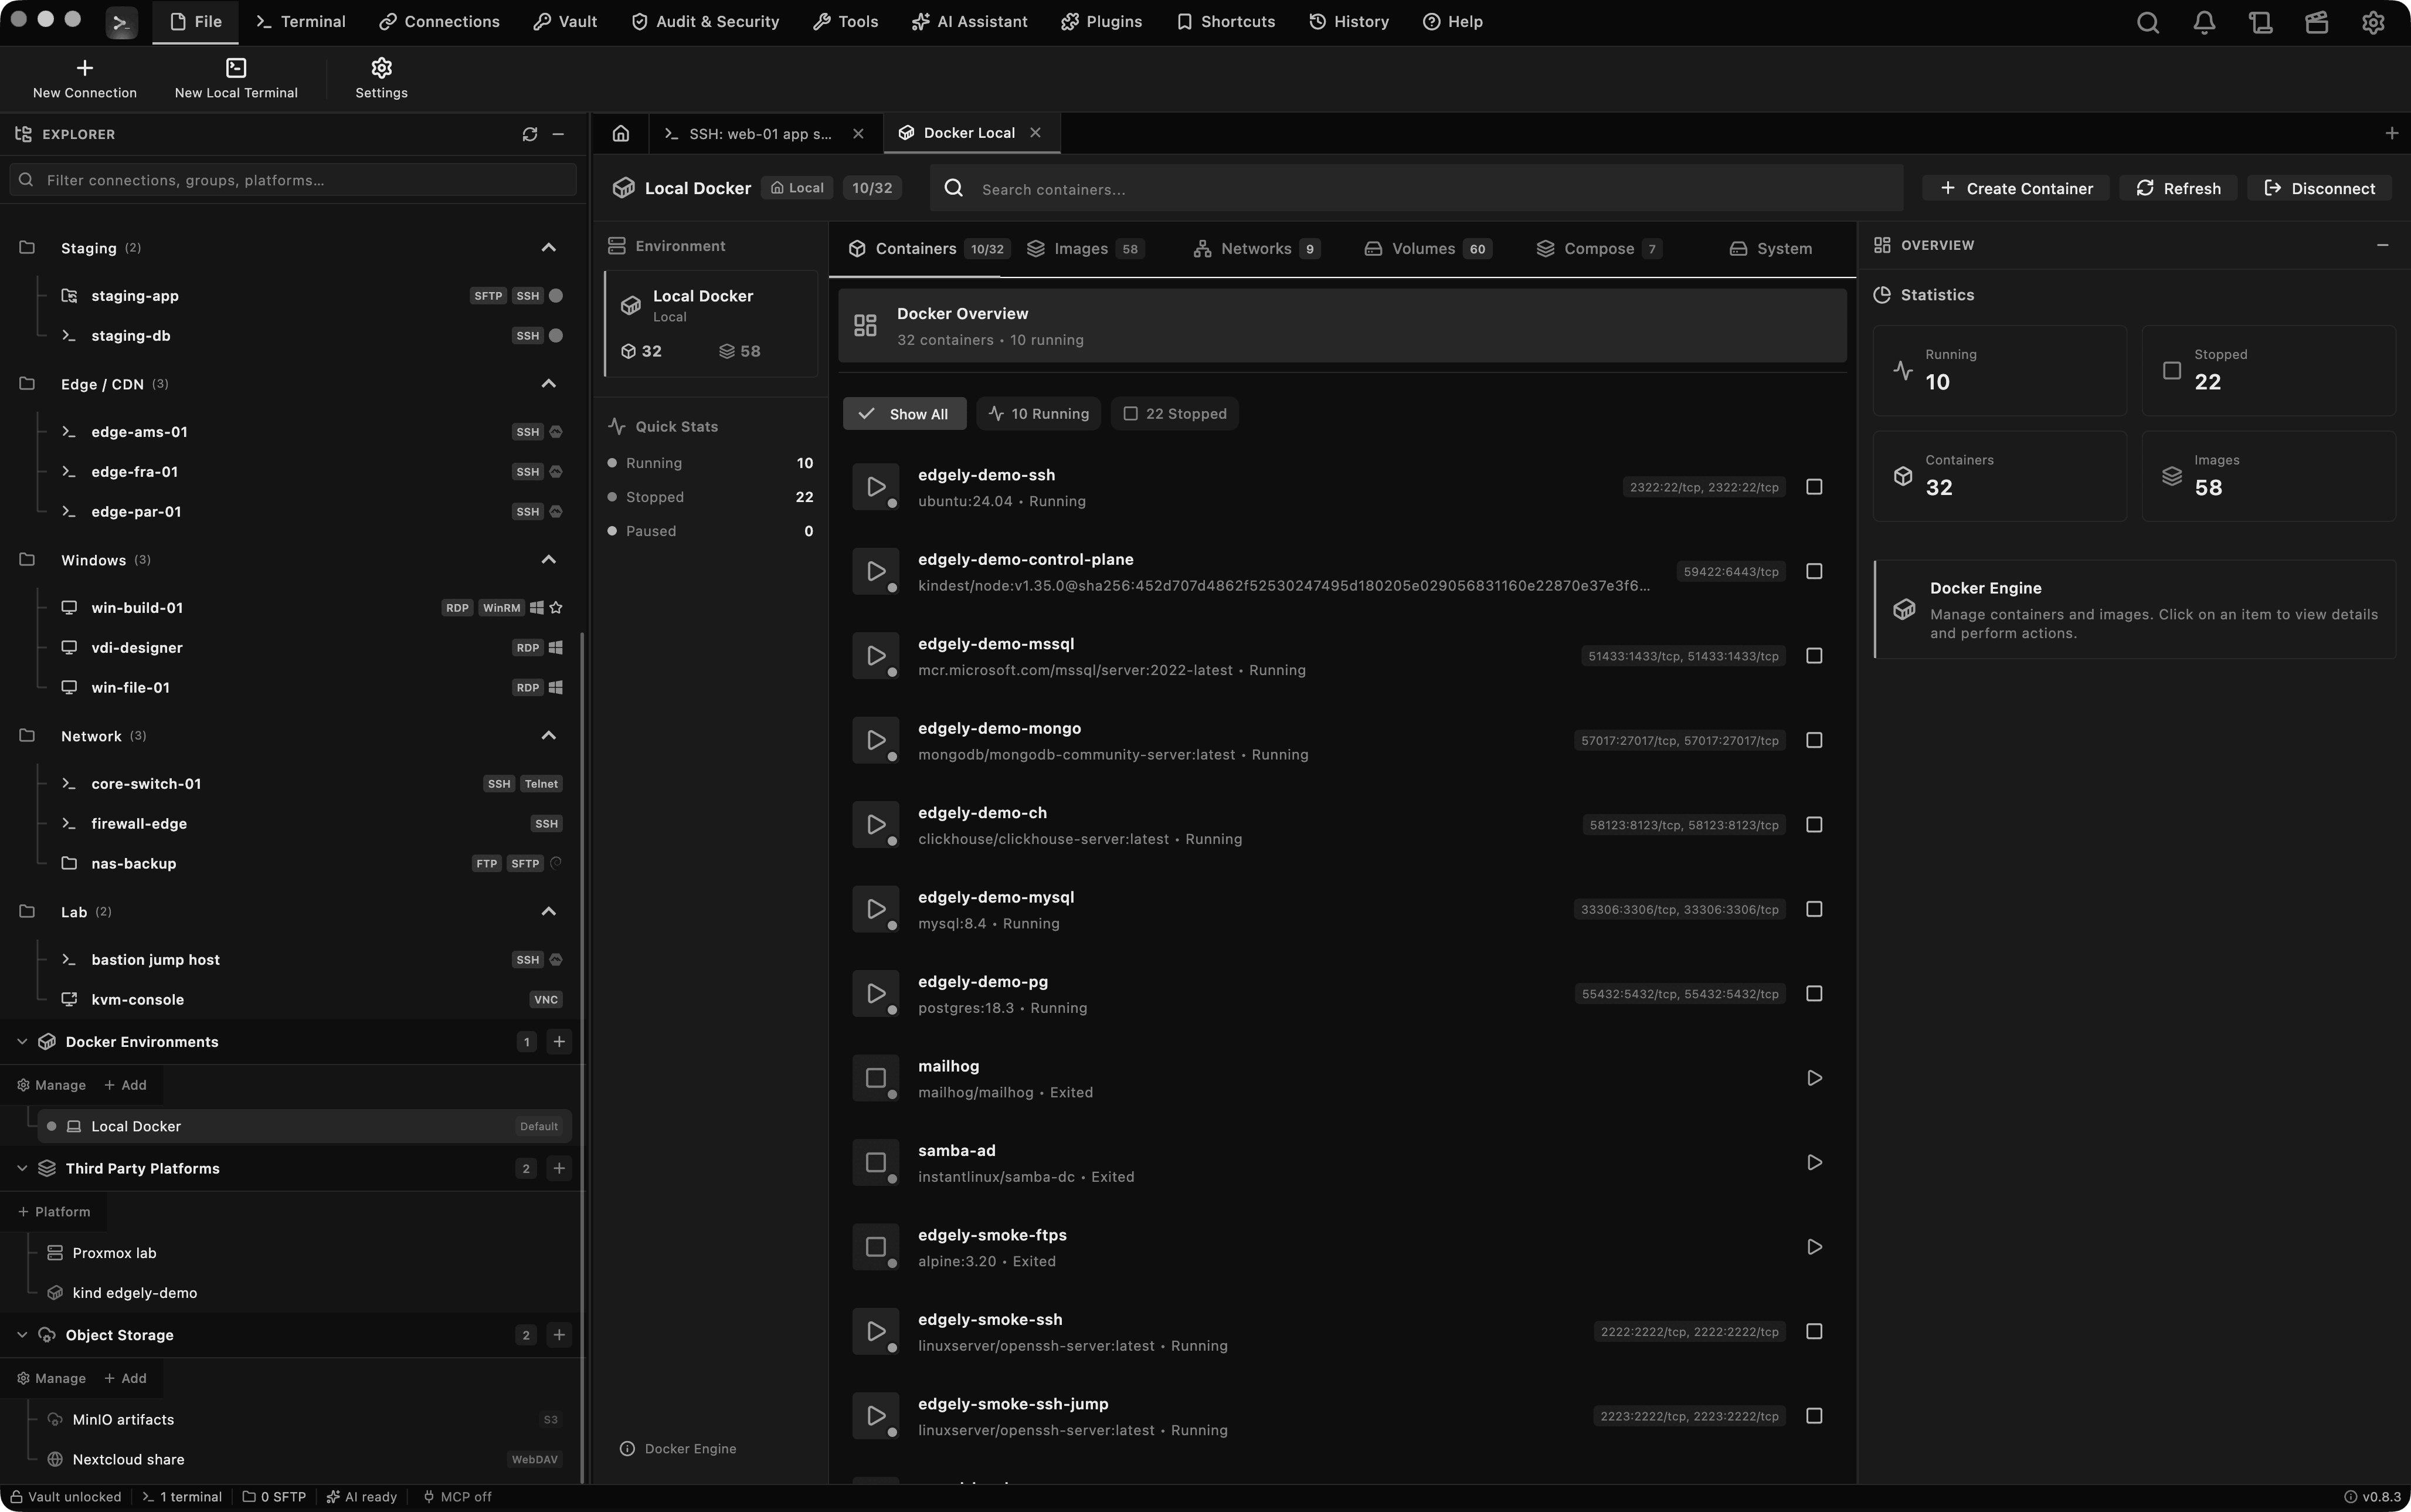Start the samba-ad container
2411x1512 pixels.
click(1814, 1162)
